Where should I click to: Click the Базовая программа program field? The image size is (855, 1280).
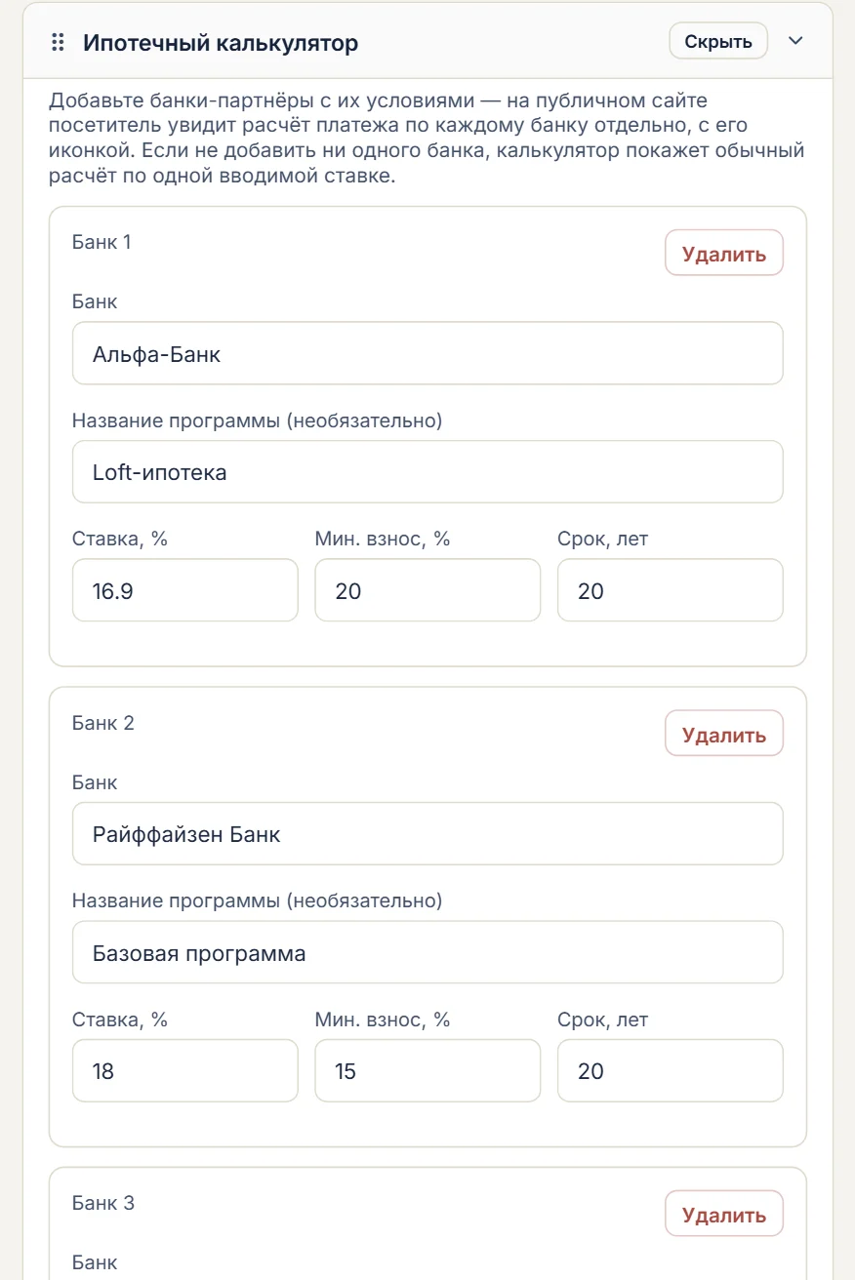click(427, 952)
